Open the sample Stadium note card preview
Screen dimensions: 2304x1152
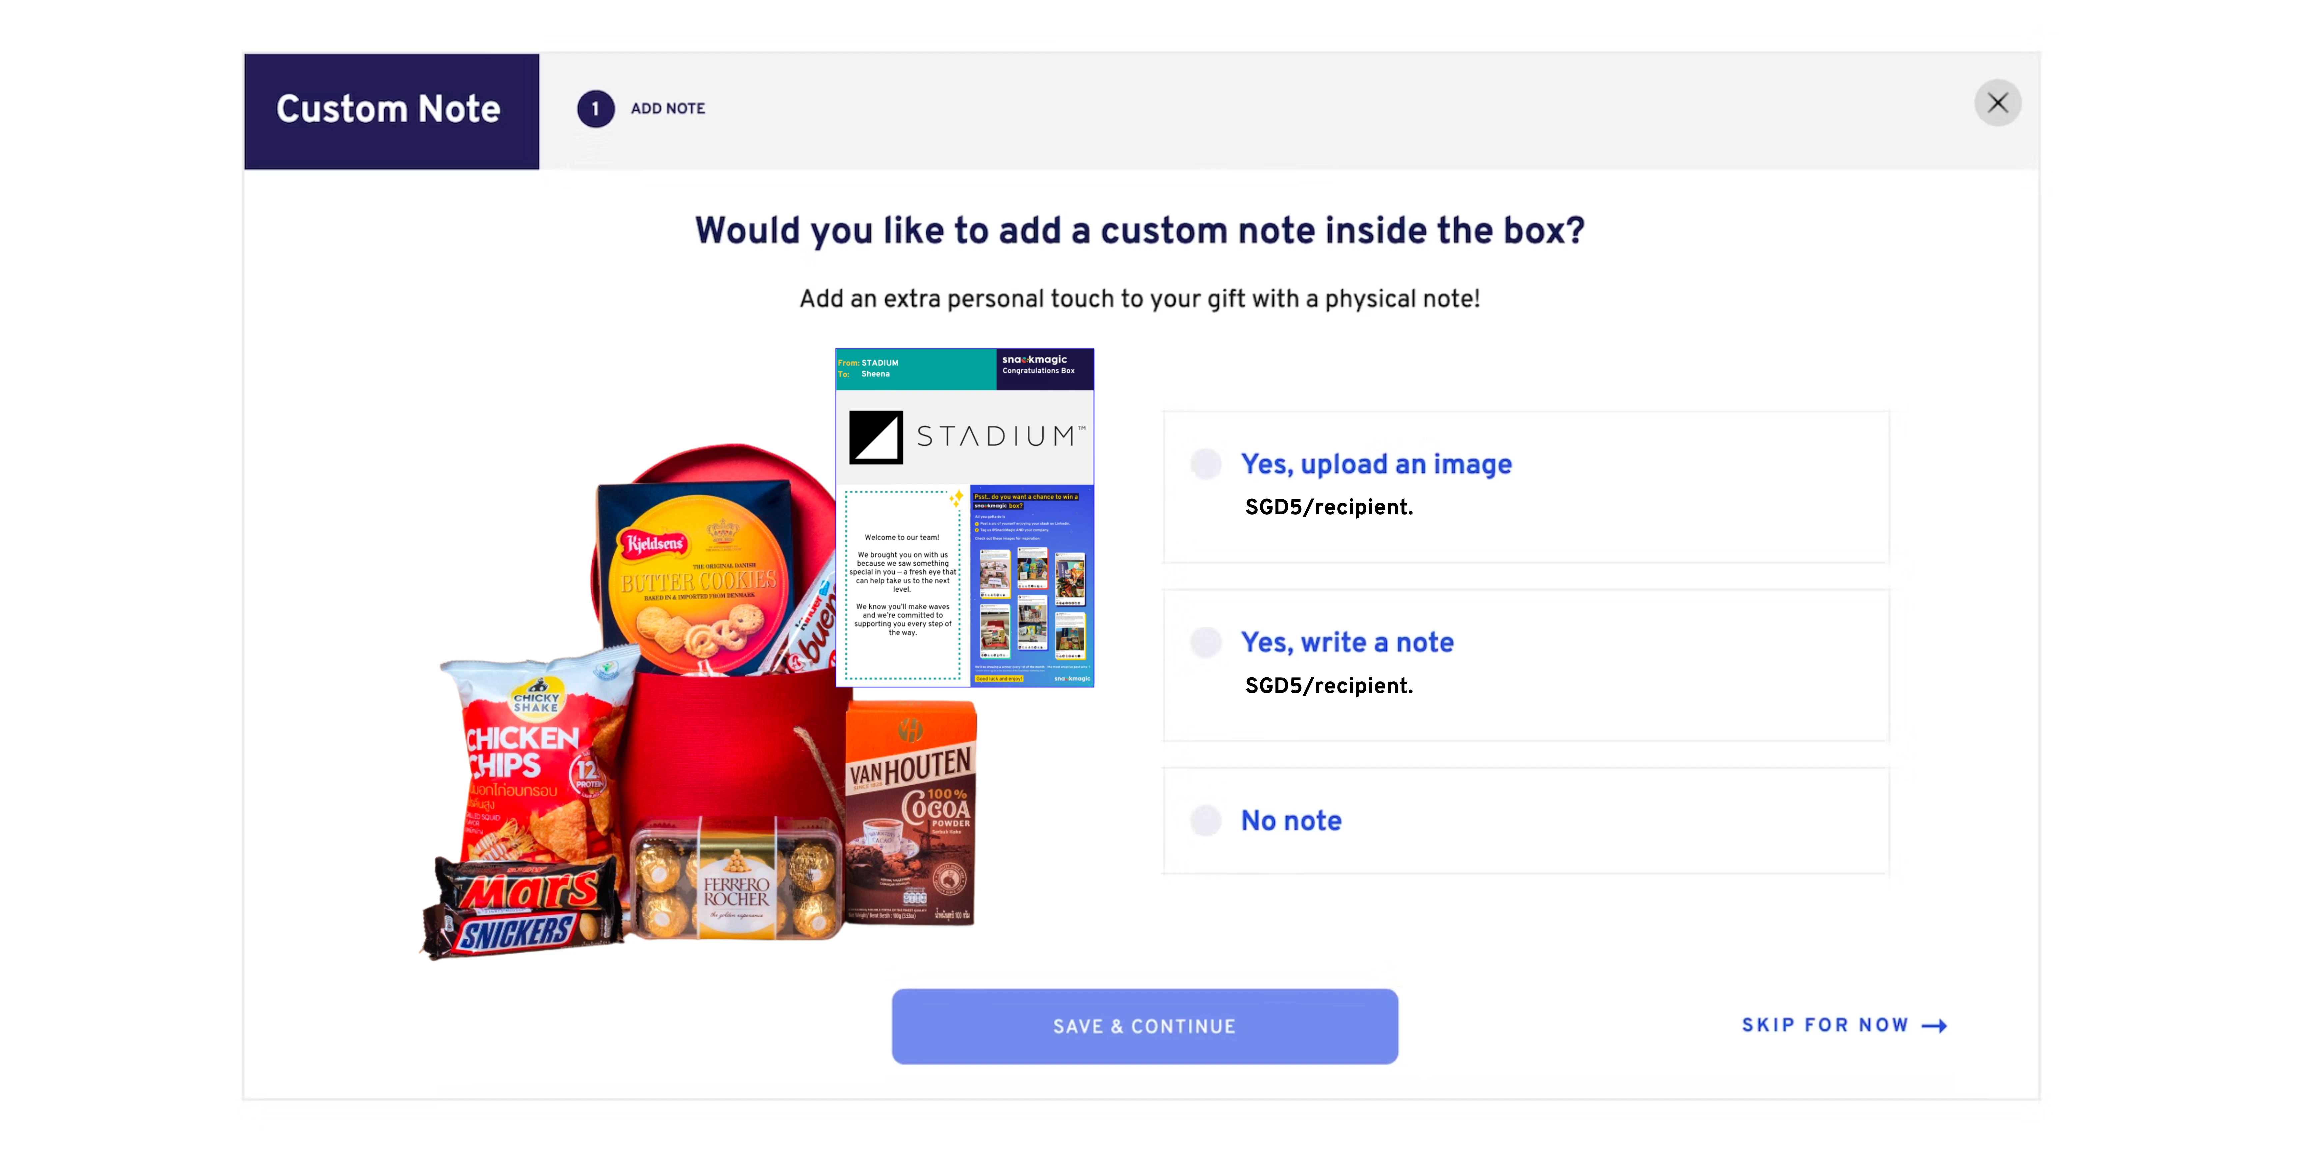pos(964,518)
